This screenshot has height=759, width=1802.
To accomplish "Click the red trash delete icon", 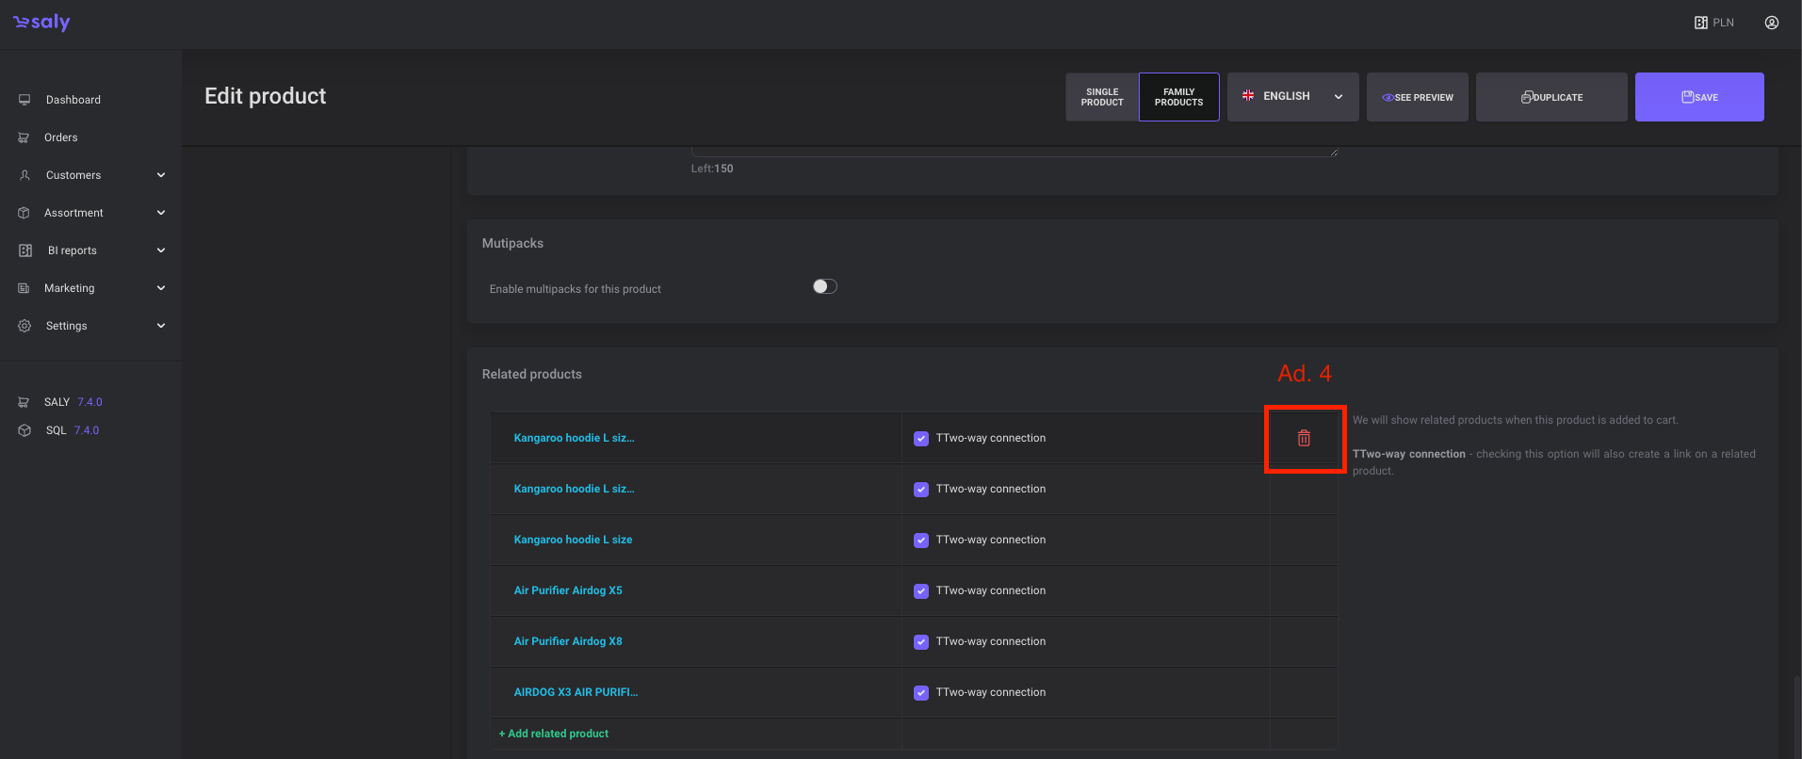I will coord(1304,438).
